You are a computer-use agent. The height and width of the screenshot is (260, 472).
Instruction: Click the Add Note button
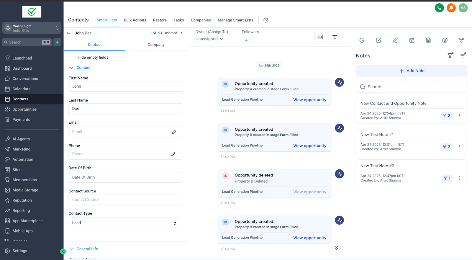coord(412,71)
